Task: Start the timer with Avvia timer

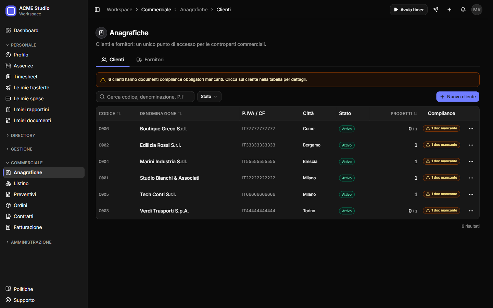Action: click(x=409, y=10)
